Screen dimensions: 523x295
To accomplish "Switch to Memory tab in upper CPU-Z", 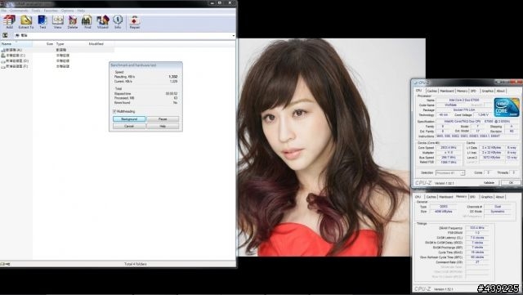I will (x=462, y=91).
